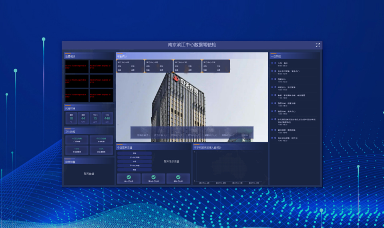The width and height of the screenshot is (384, 228).
Task: Choose the 下午点心 meal tab
Action: 135,165
